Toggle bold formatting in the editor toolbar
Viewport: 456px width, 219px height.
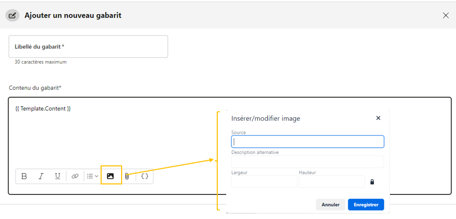(24, 176)
